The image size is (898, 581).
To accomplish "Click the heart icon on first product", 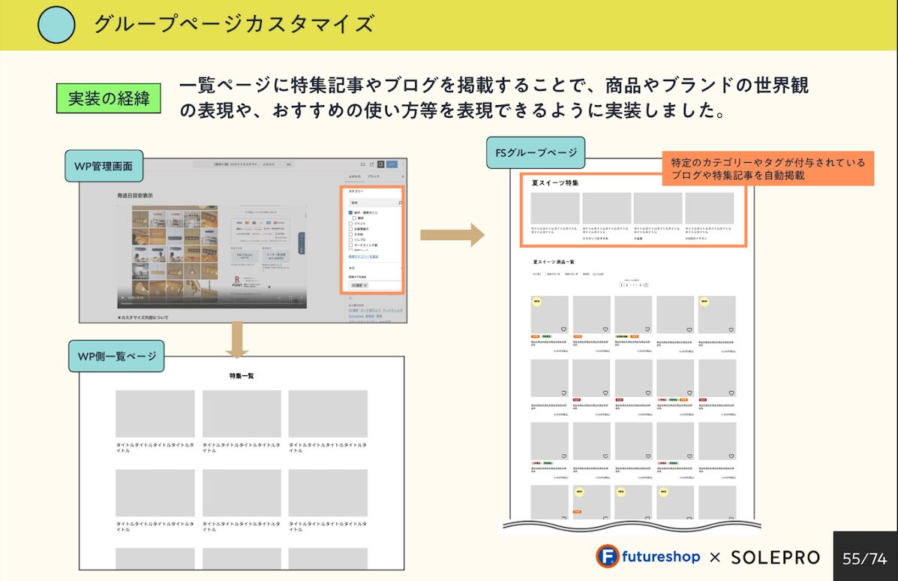I will click(563, 330).
